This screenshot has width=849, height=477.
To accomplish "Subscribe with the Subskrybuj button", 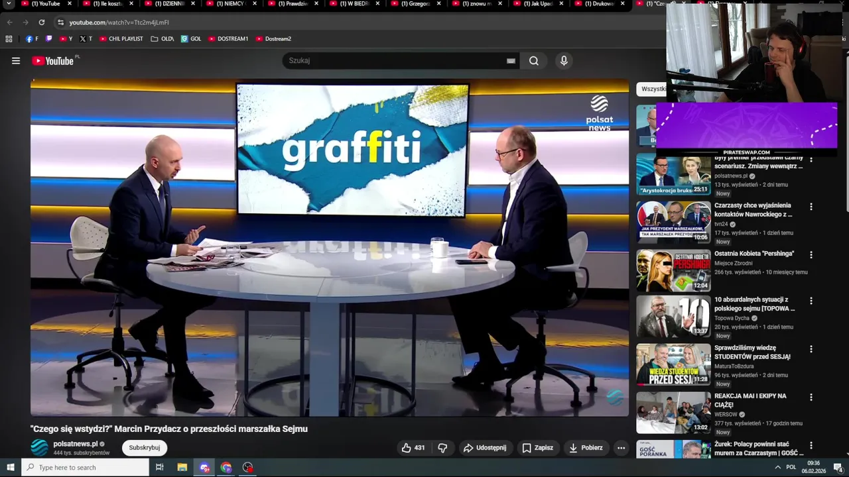I will (145, 448).
